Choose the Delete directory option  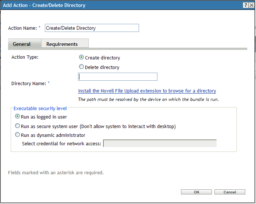81,67
